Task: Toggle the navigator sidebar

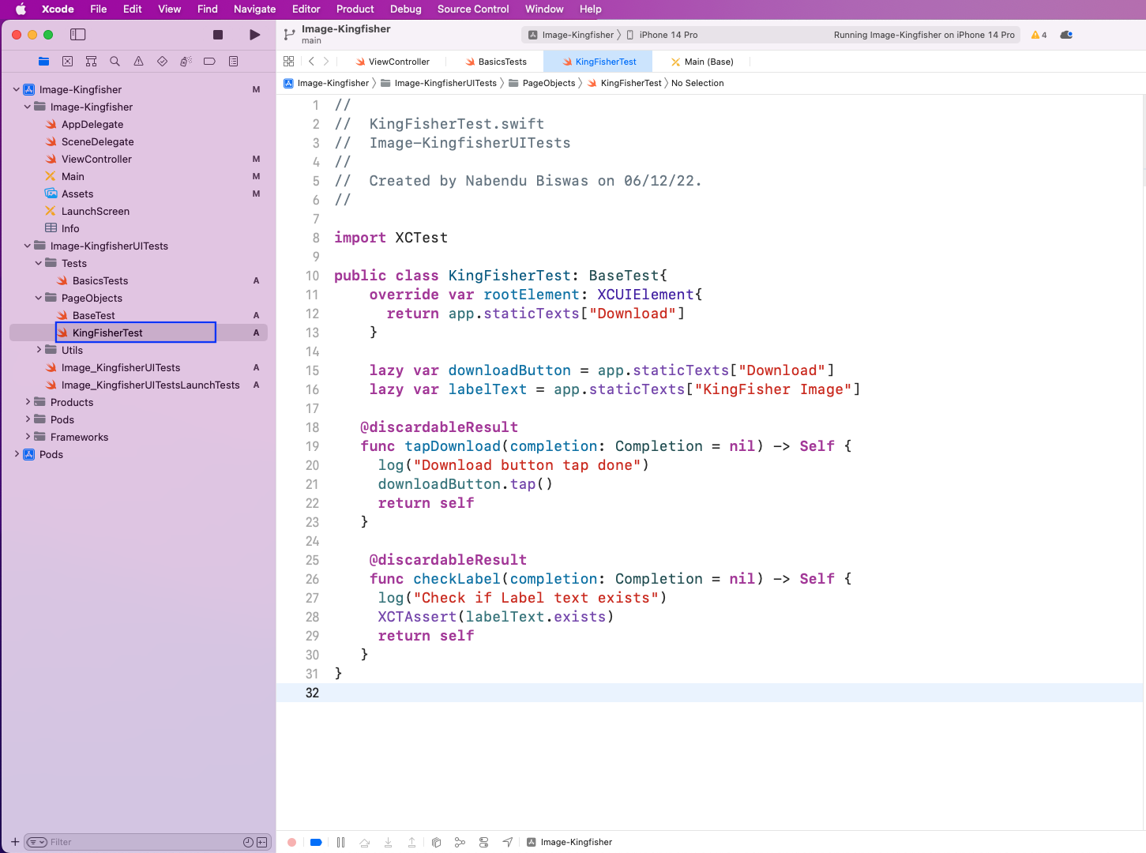Action: [77, 35]
